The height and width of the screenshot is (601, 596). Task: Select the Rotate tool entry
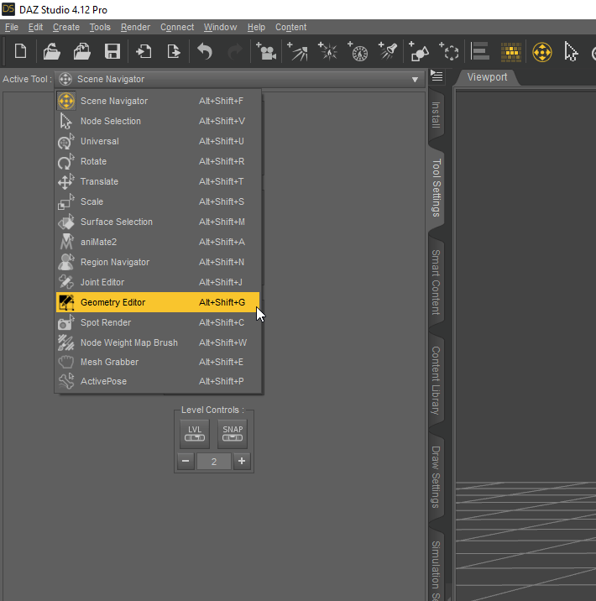159,161
